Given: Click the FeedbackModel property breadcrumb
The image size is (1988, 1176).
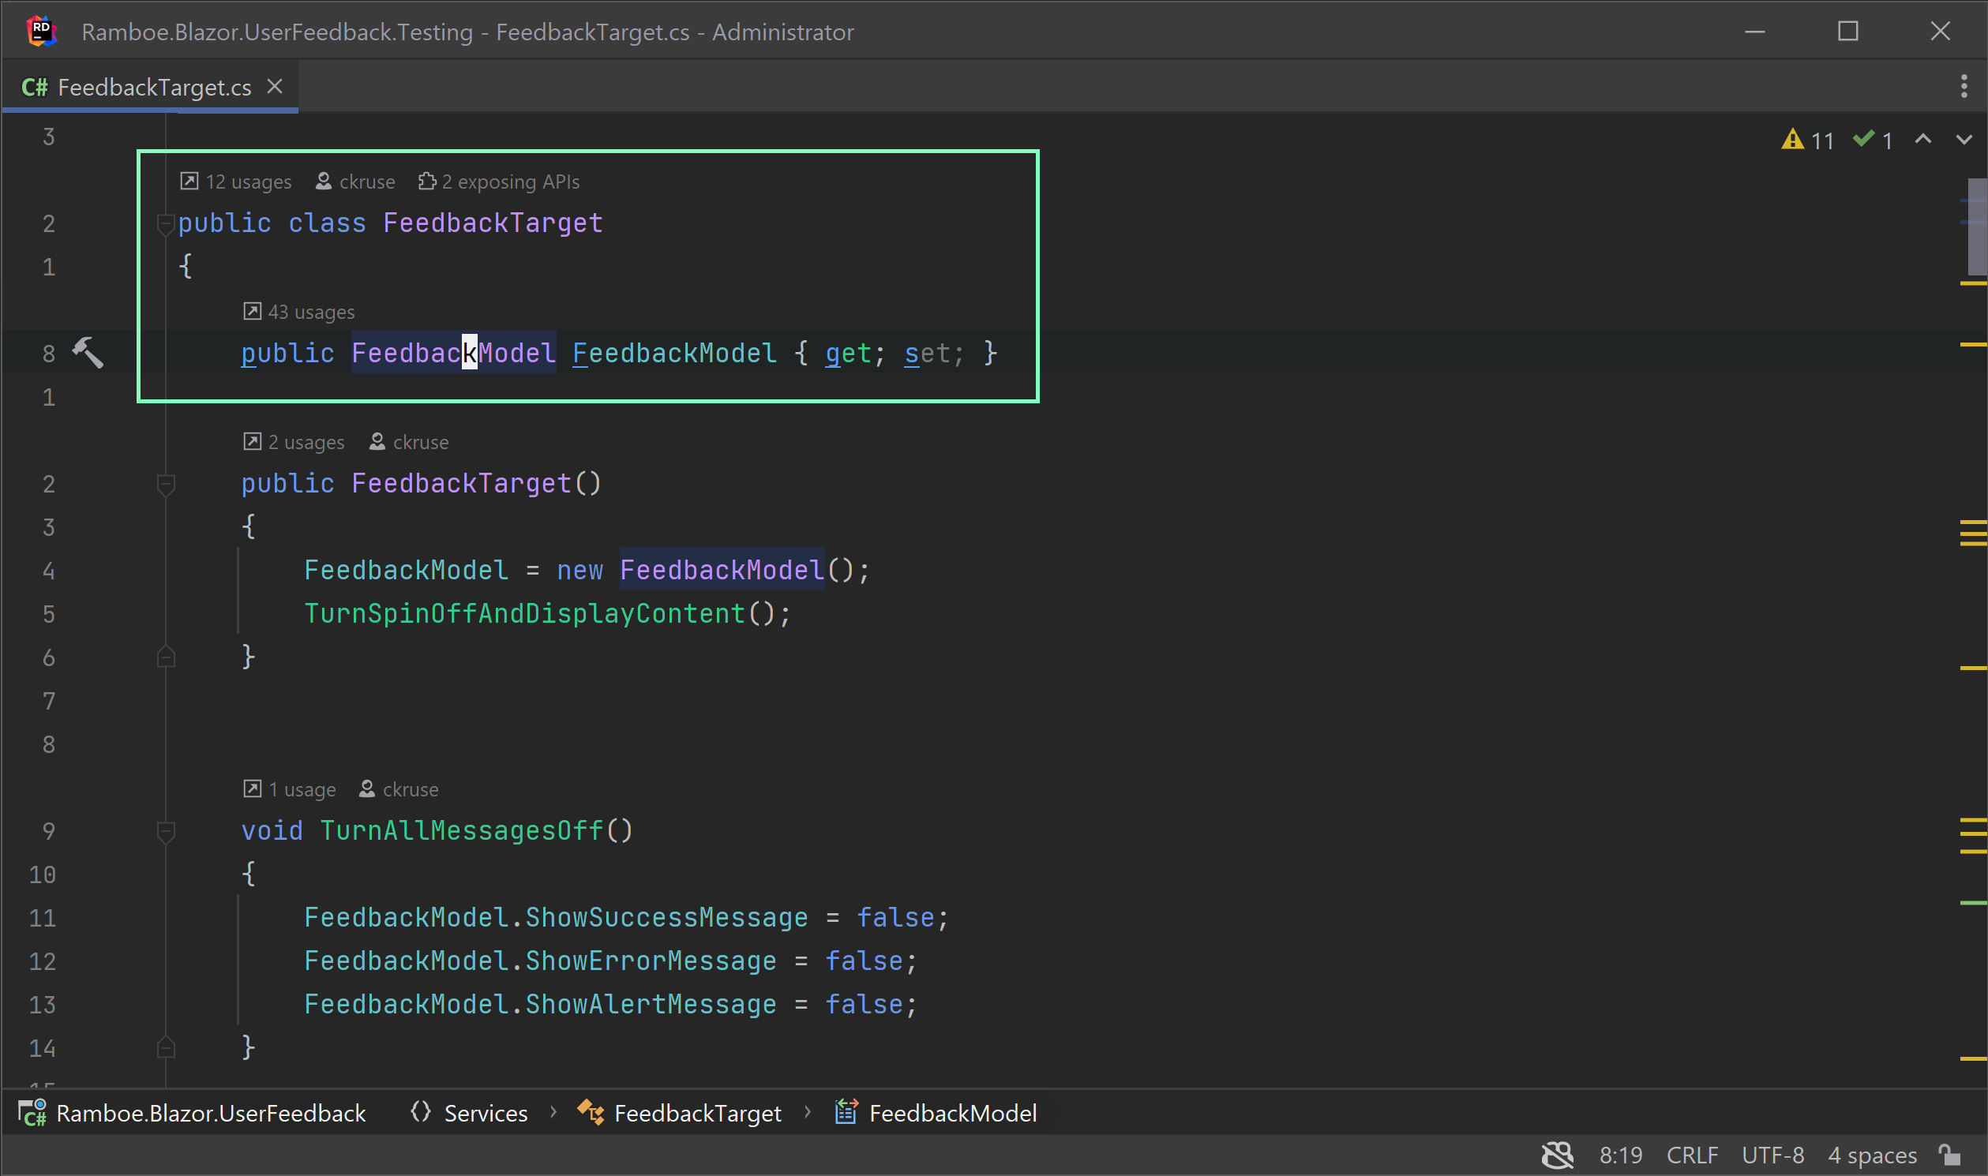Looking at the screenshot, I should 953,1114.
